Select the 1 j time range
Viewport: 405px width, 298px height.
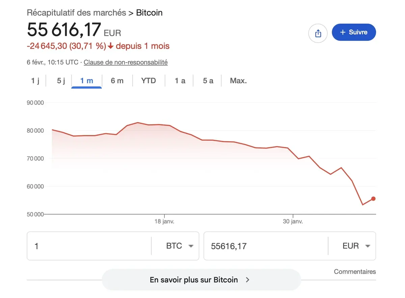pos(35,81)
